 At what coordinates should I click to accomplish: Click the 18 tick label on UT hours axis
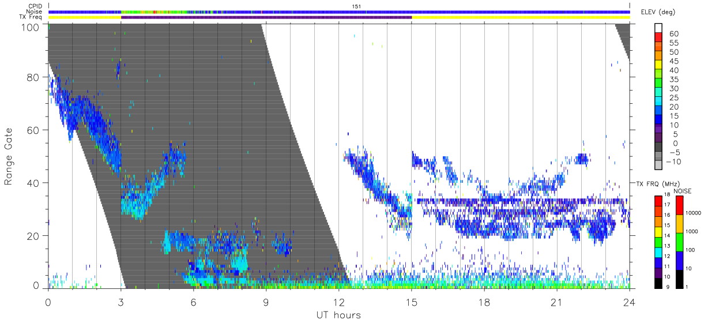click(484, 302)
